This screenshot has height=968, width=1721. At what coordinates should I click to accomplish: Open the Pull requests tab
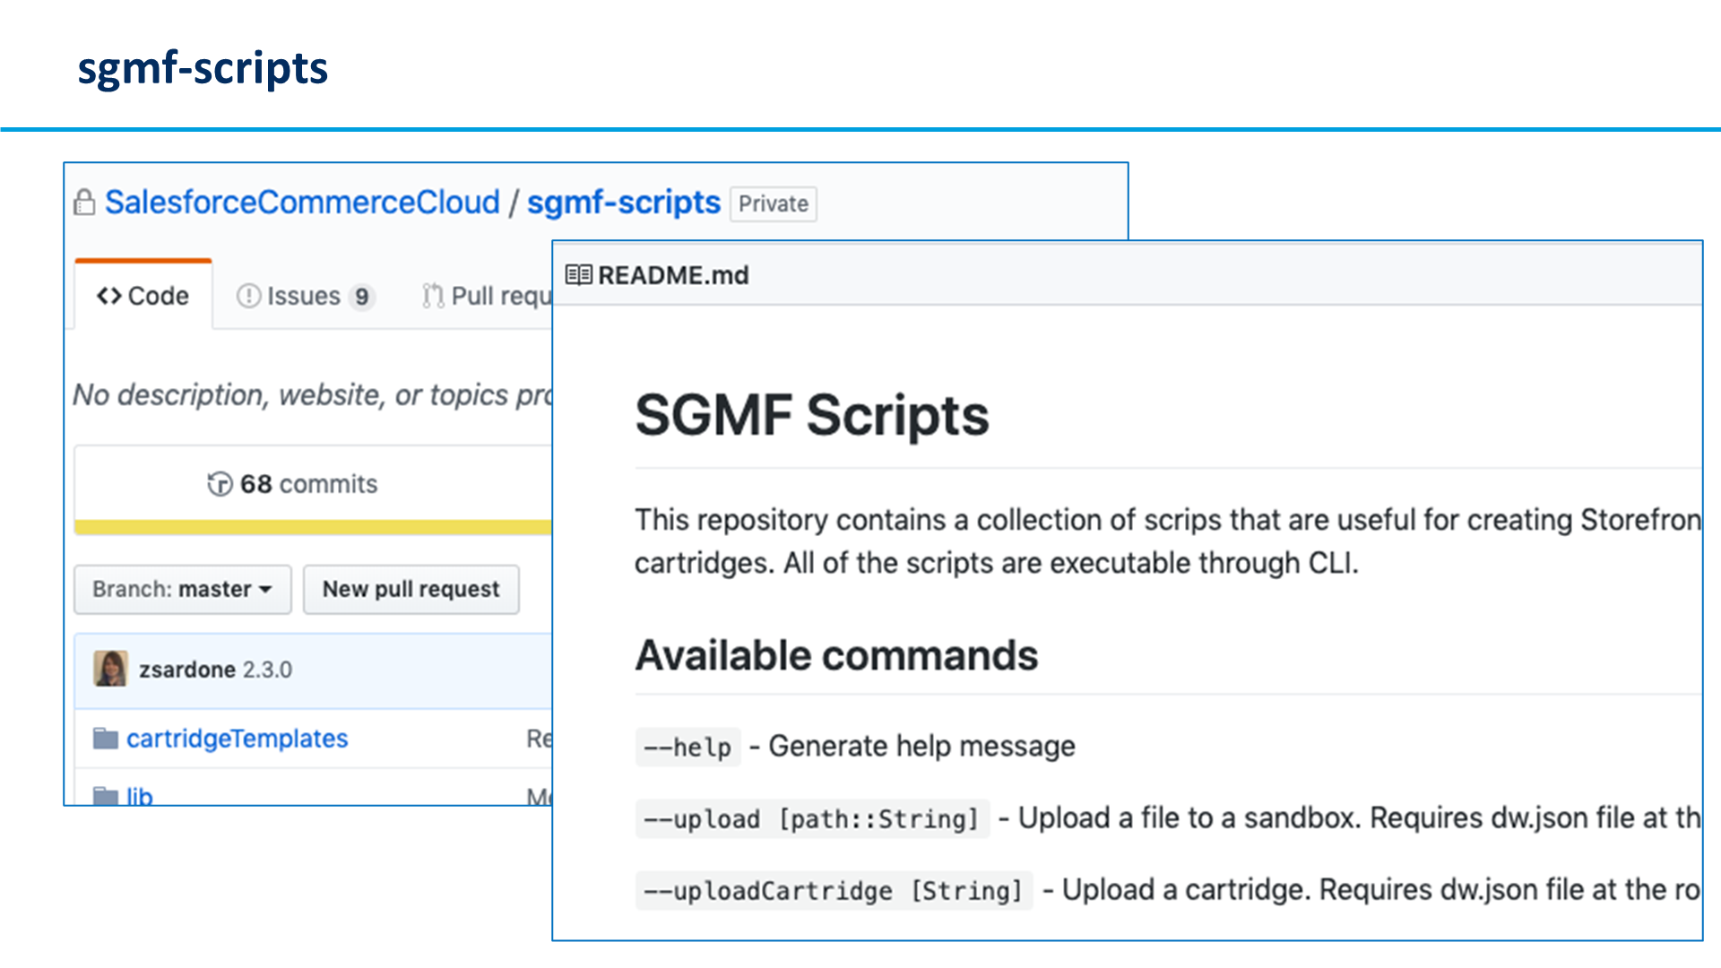click(487, 296)
